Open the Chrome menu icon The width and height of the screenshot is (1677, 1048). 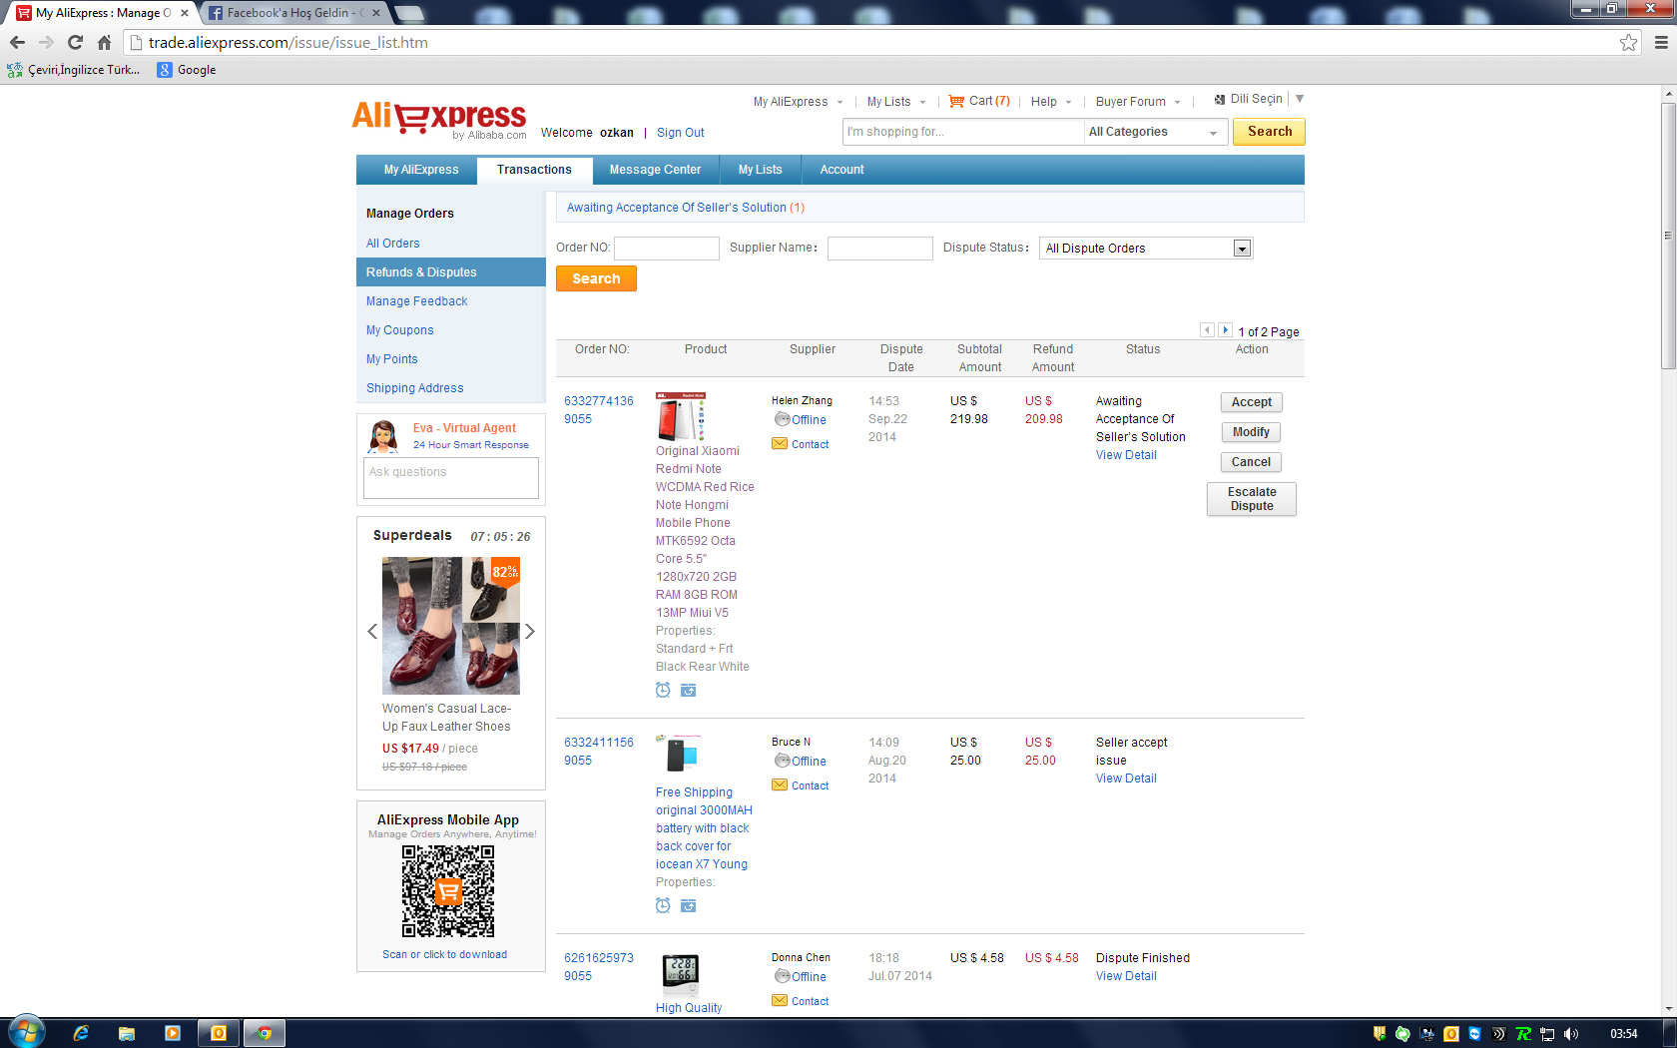click(x=1661, y=42)
